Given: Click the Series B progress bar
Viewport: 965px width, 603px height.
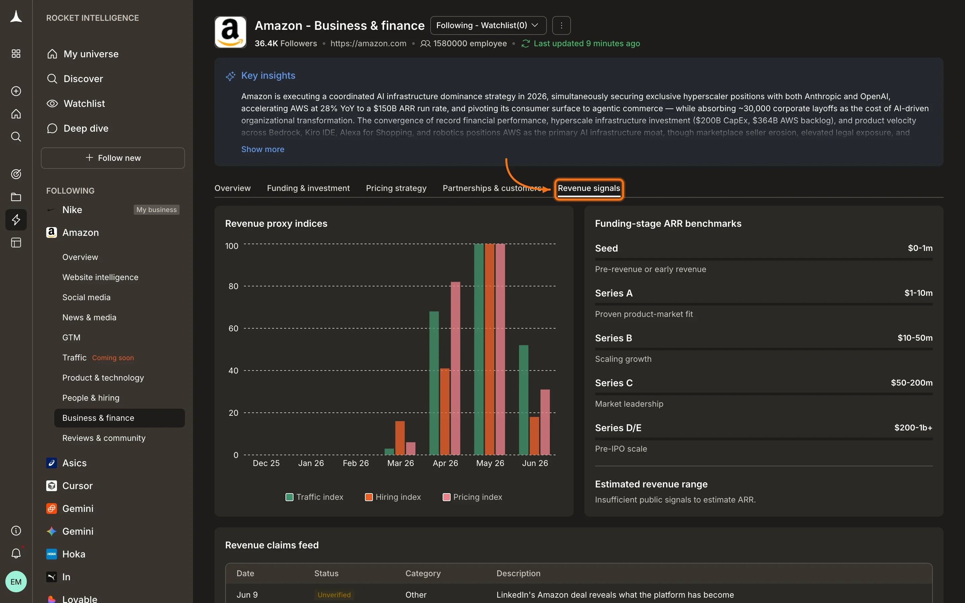Looking at the screenshot, I should (764, 349).
